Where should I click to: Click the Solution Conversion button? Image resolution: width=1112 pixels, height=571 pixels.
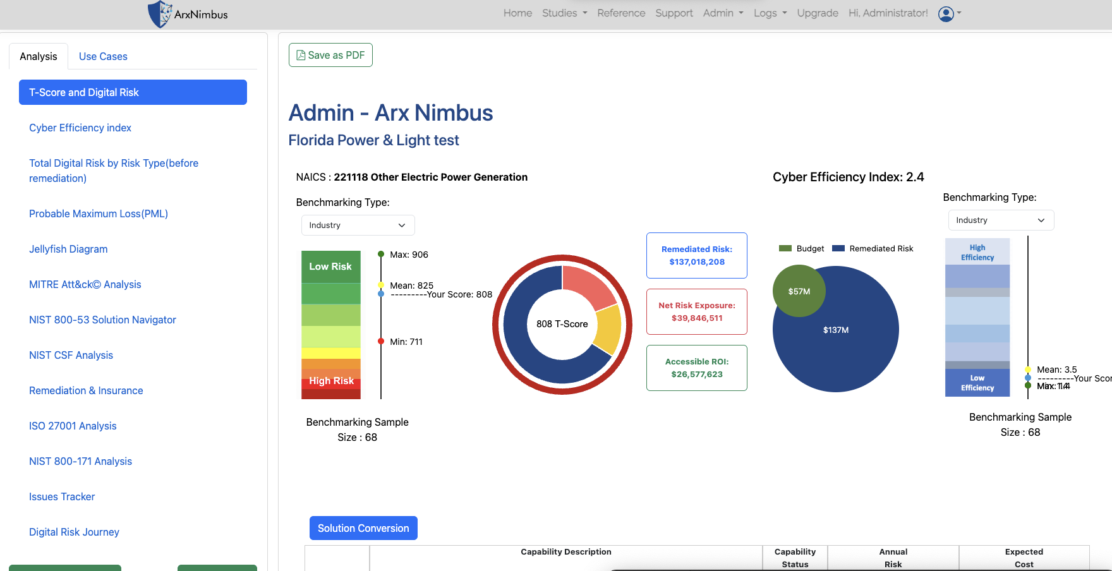(363, 528)
